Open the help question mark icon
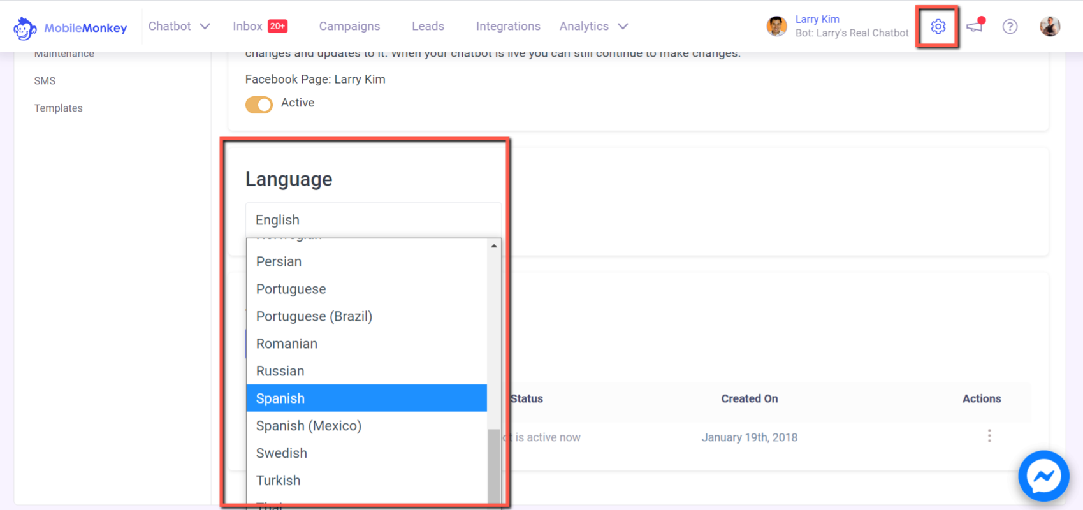The image size is (1083, 510). 1010,26
